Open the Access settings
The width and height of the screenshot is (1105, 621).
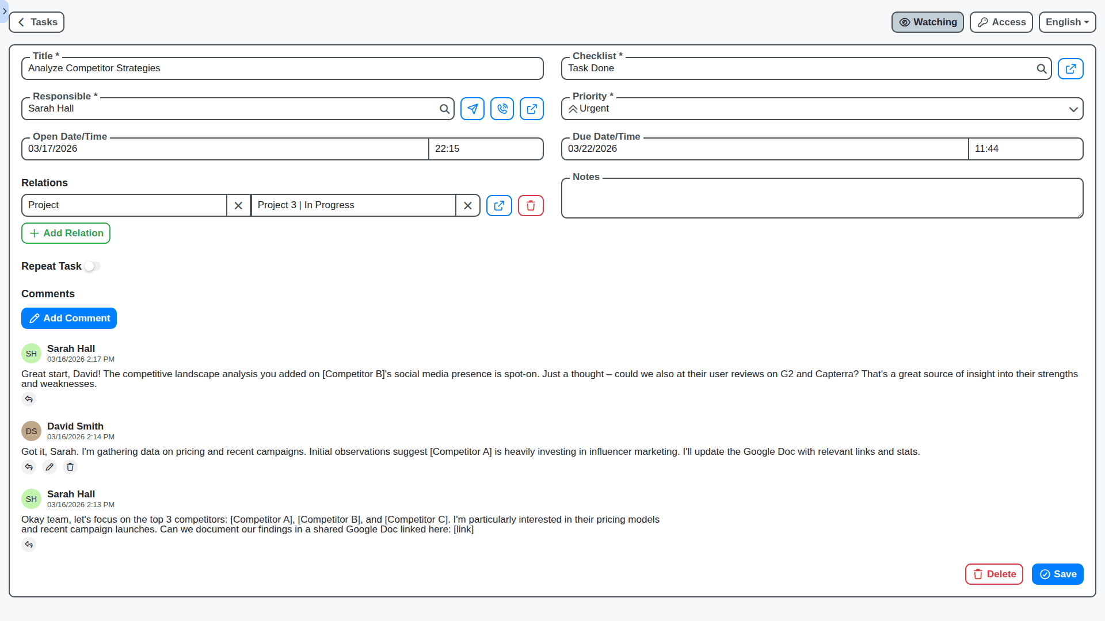click(1001, 22)
